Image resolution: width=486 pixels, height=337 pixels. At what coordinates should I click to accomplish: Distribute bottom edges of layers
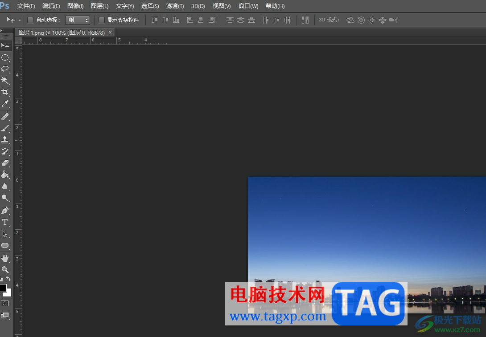(x=251, y=20)
